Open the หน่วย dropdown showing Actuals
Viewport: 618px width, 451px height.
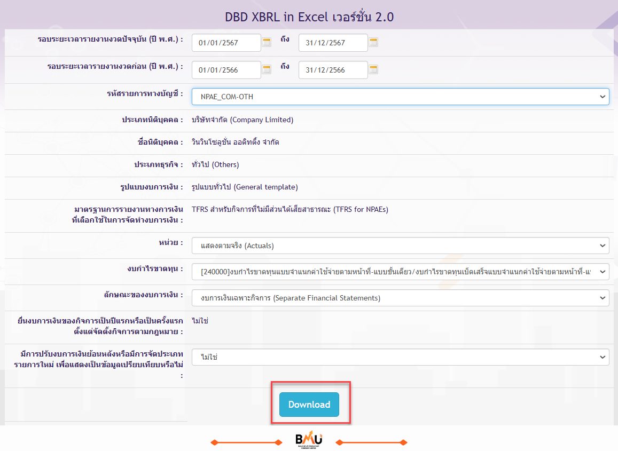pyautogui.click(x=401, y=246)
